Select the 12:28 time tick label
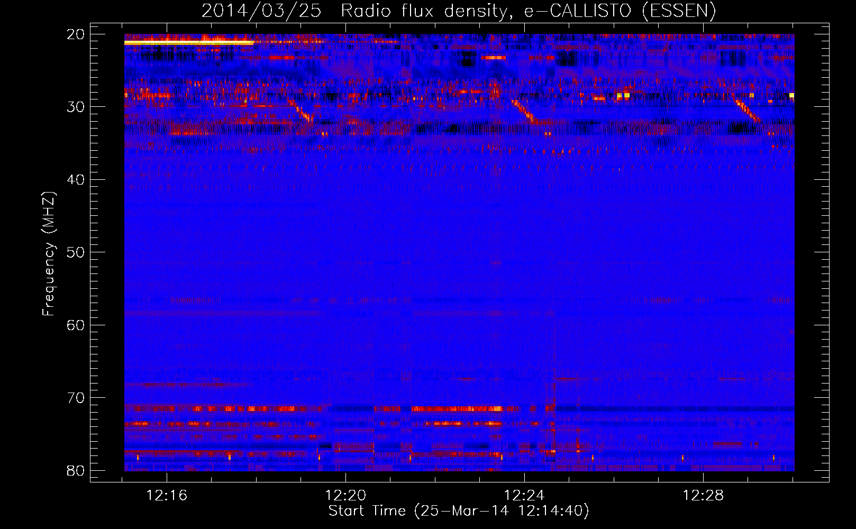The image size is (856, 529). tap(703, 496)
